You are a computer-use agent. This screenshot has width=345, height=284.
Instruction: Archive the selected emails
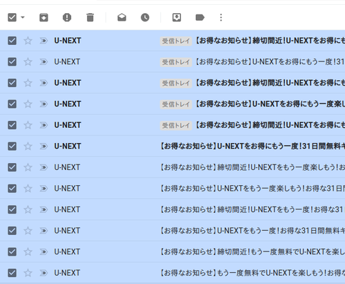(x=43, y=17)
